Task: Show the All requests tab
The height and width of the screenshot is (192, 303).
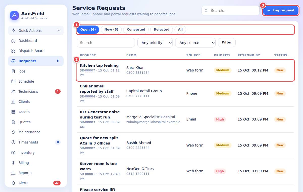Action: pos(180,30)
